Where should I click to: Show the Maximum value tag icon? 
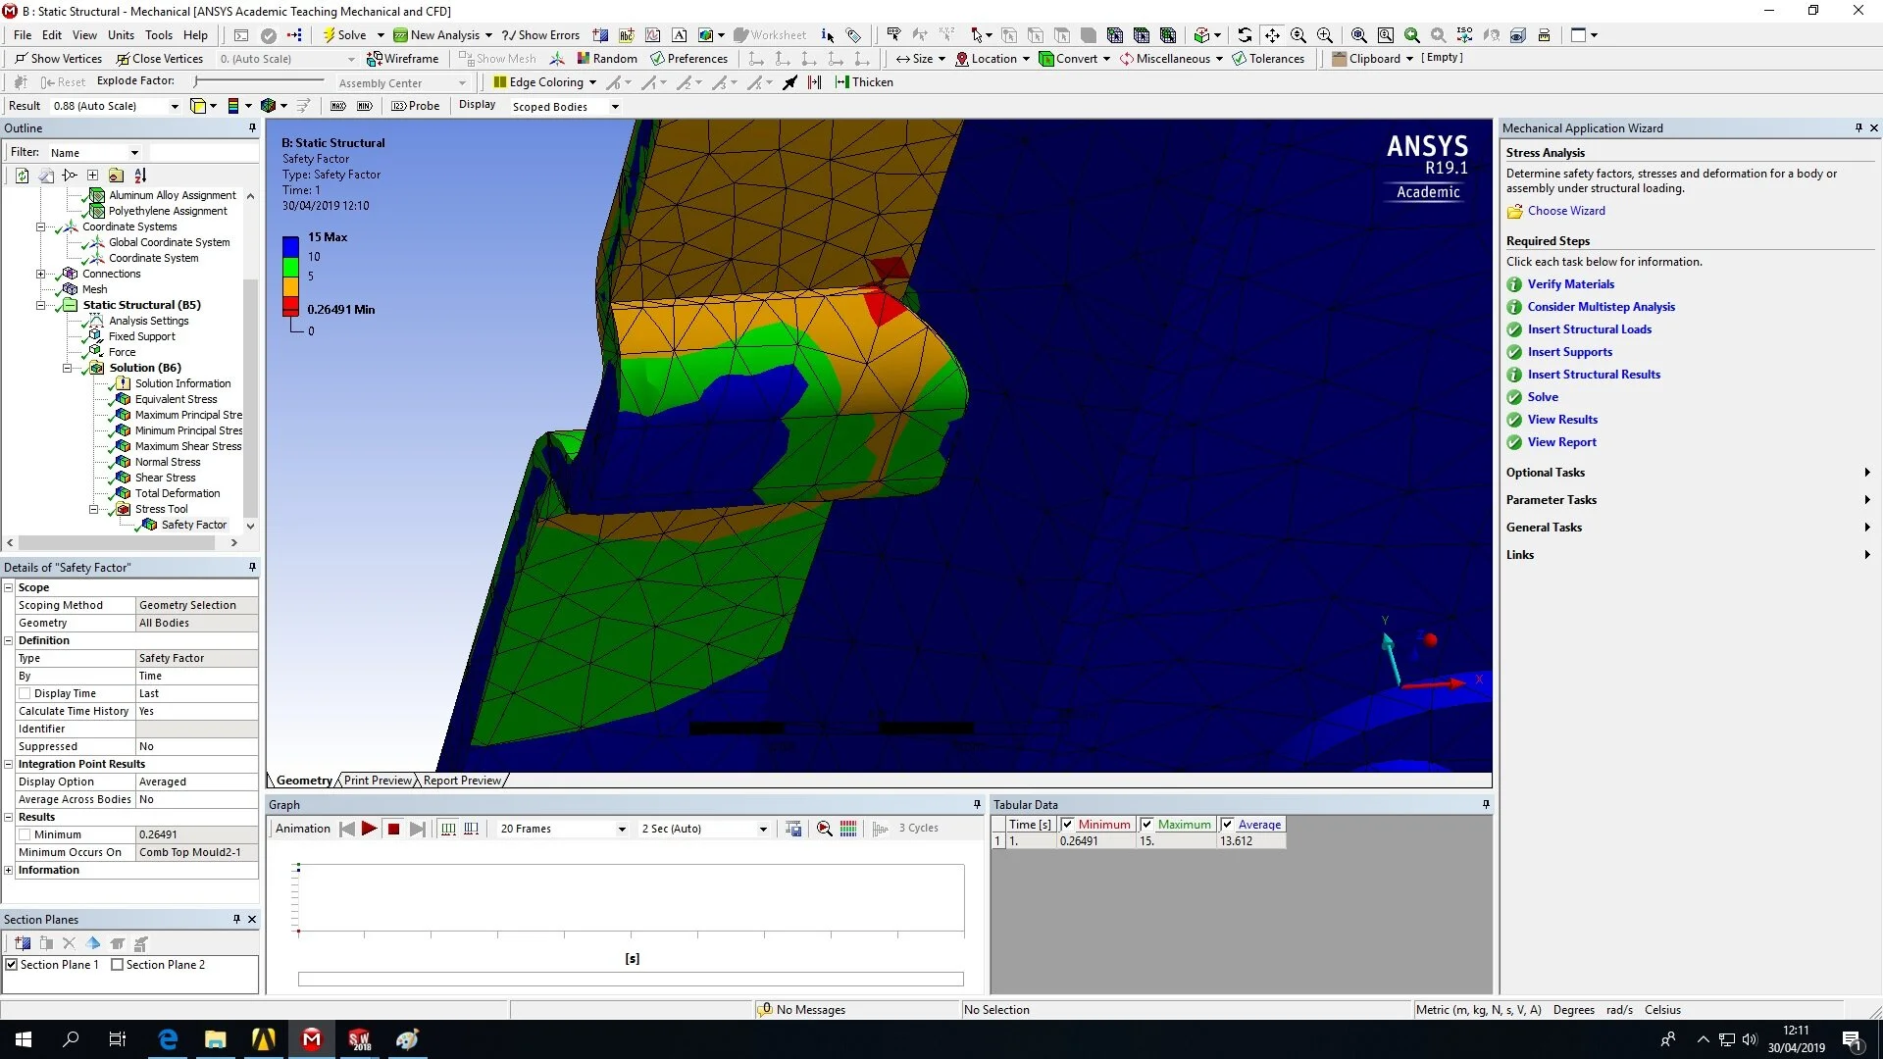click(x=338, y=106)
